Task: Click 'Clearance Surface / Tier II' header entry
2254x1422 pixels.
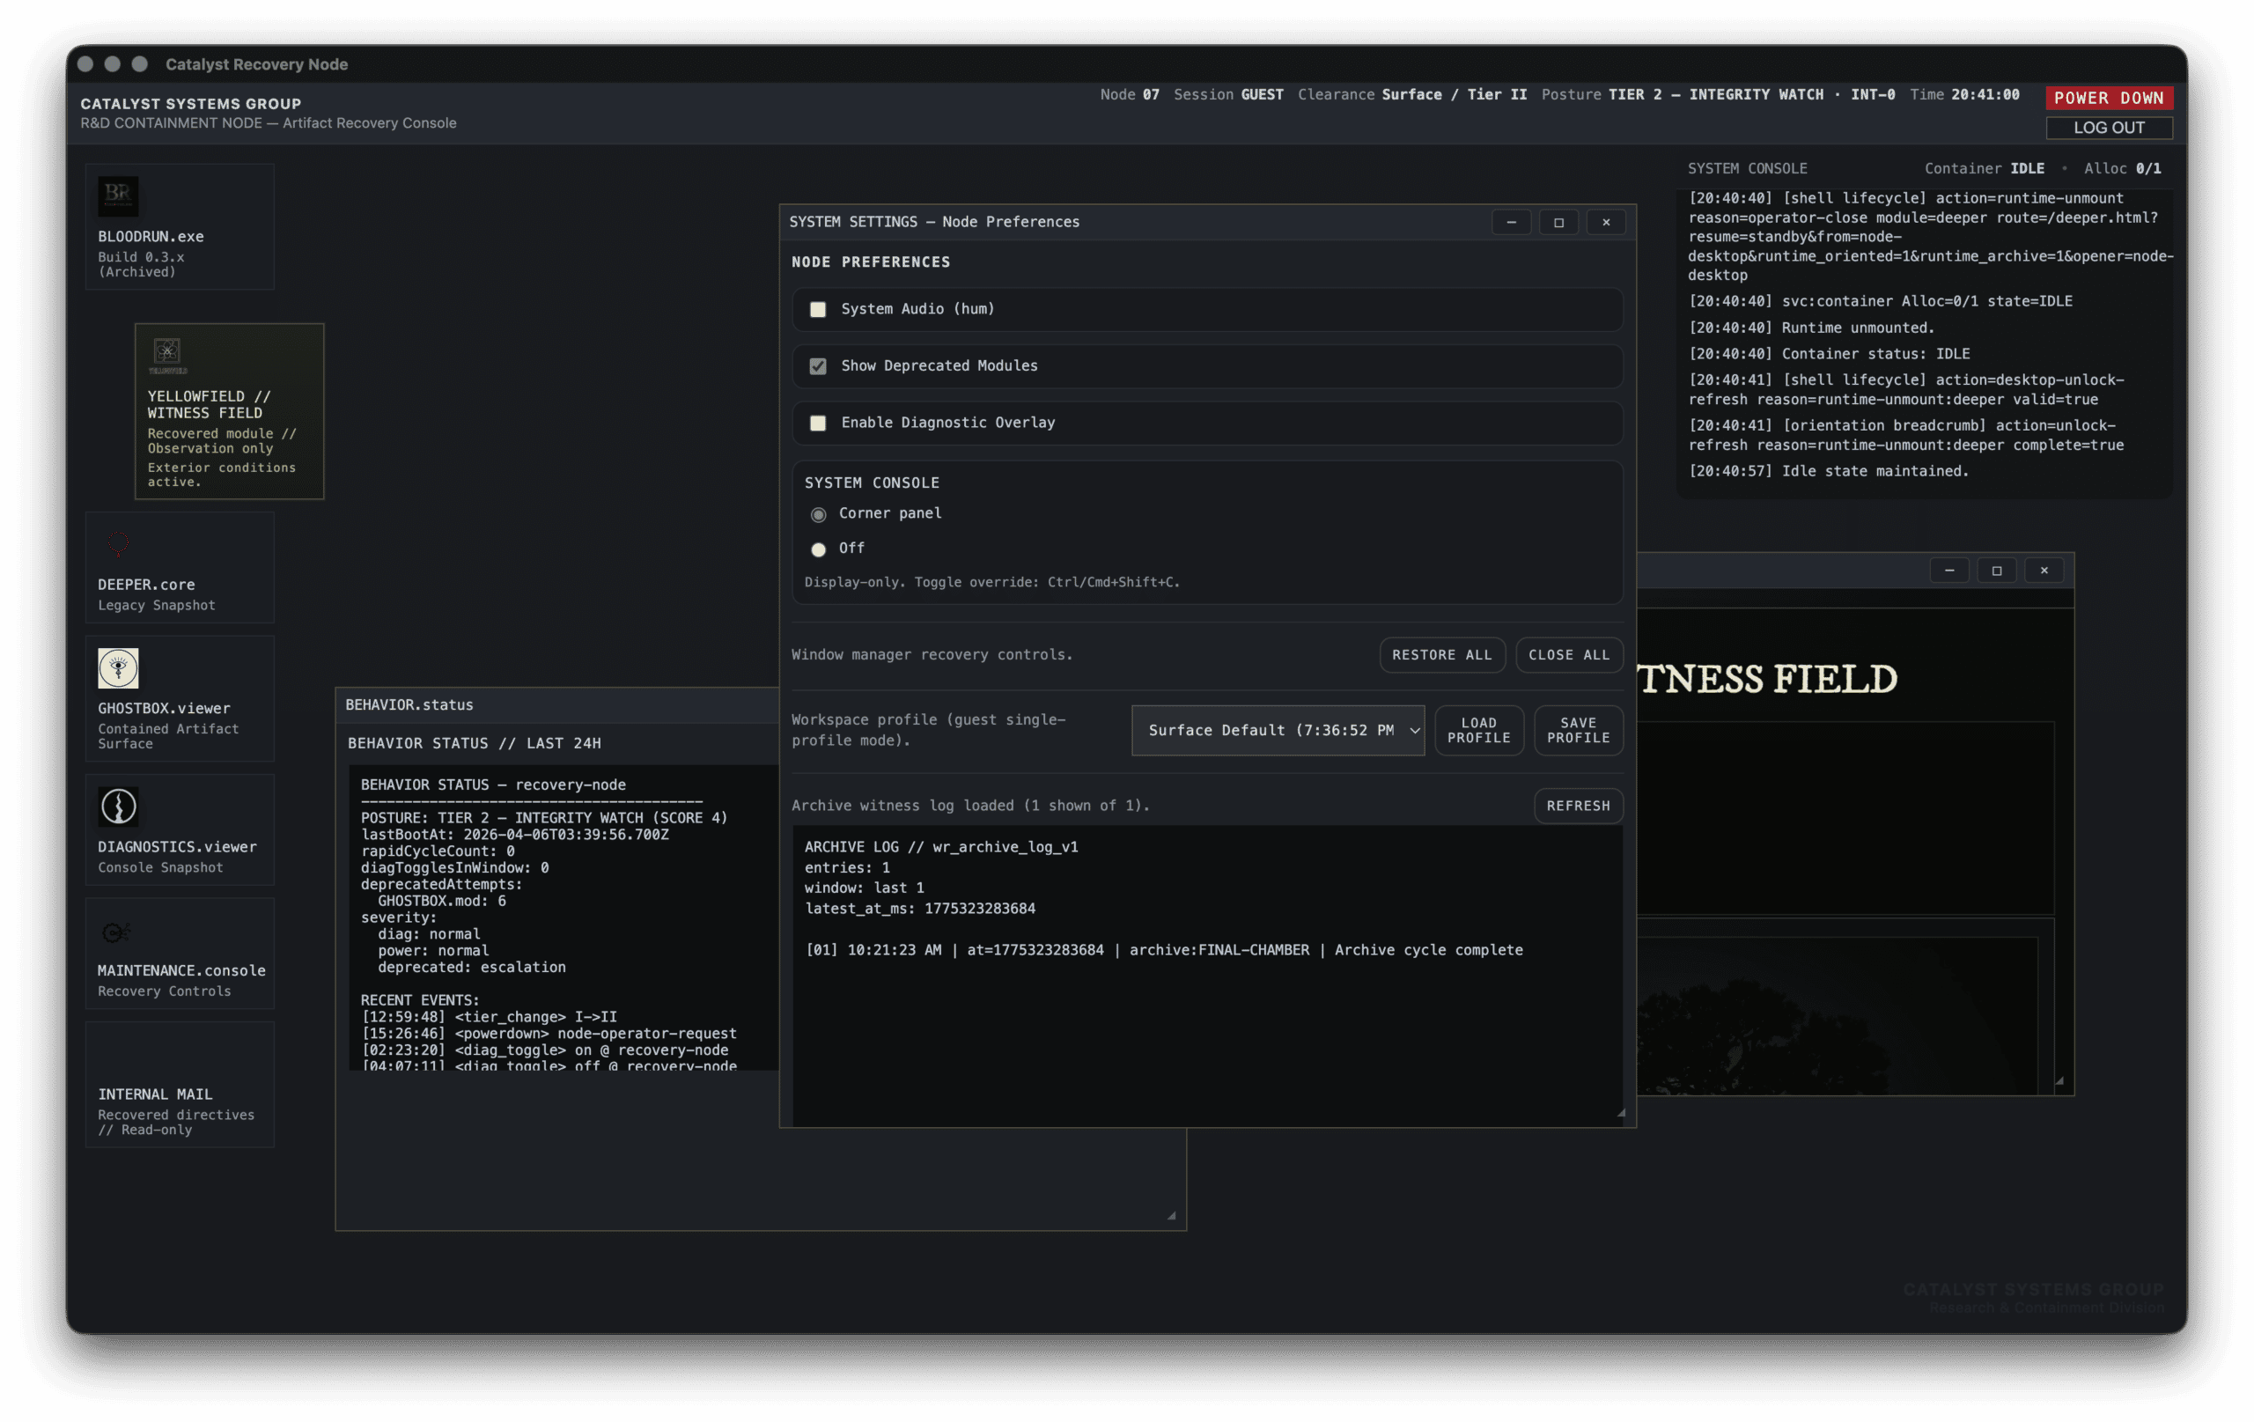Action: point(1411,94)
